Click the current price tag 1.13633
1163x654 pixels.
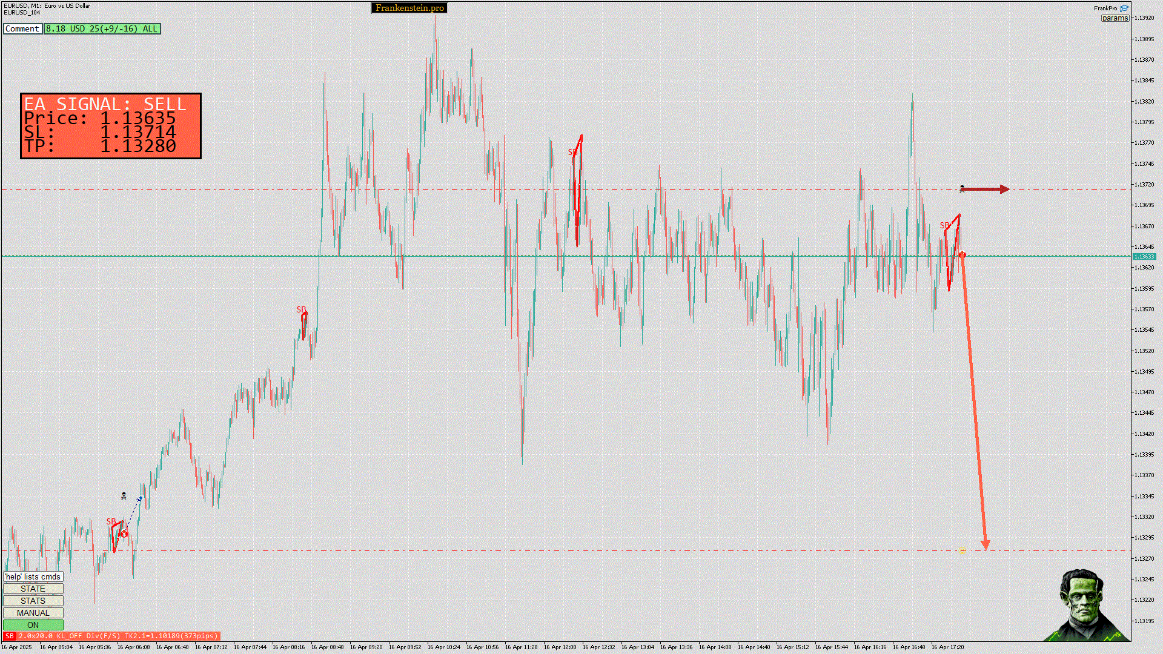click(x=1144, y=256)
